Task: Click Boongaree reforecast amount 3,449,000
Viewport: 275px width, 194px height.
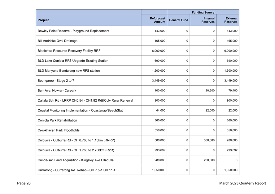Action: coord(159,81)
